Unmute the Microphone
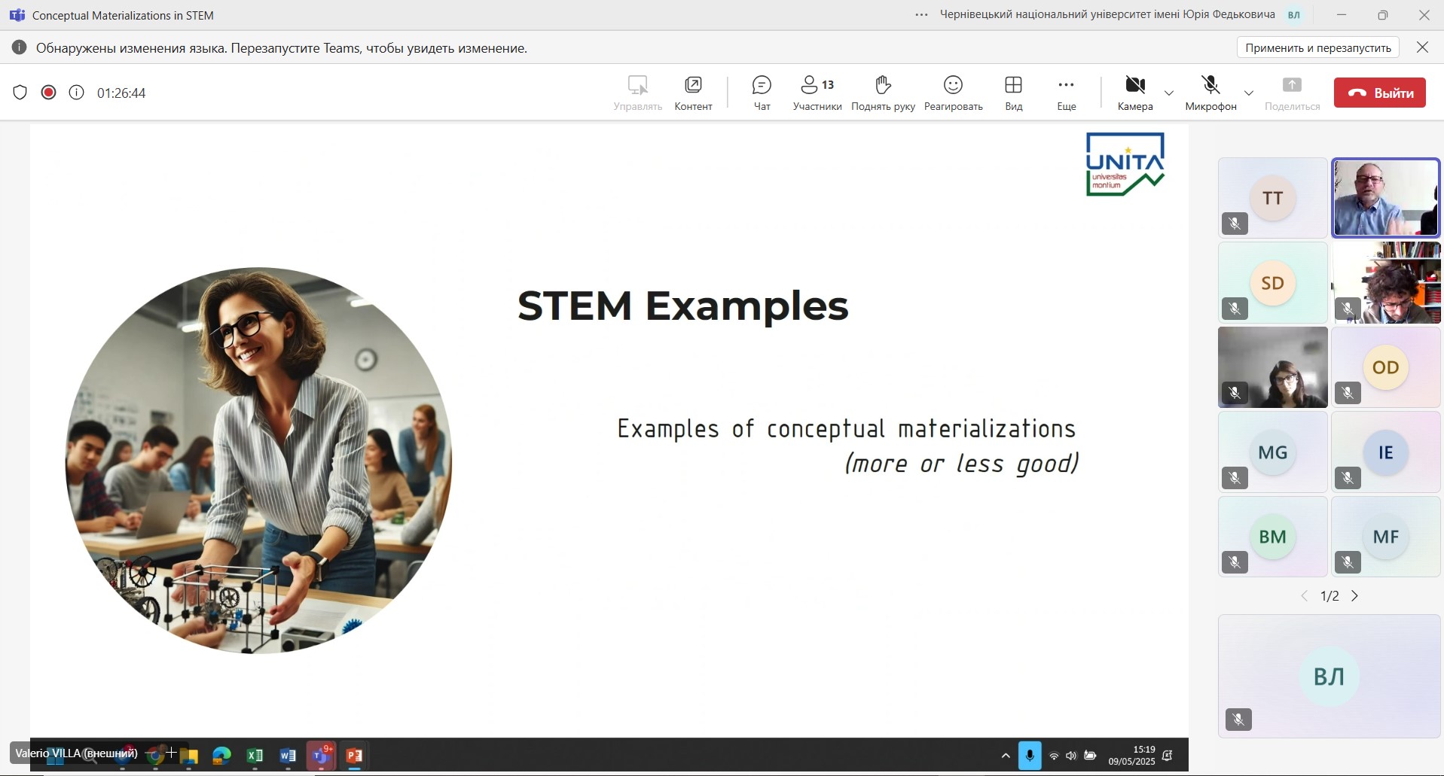The height and width of the screenshot is (776, 1444). (1210, 93)
